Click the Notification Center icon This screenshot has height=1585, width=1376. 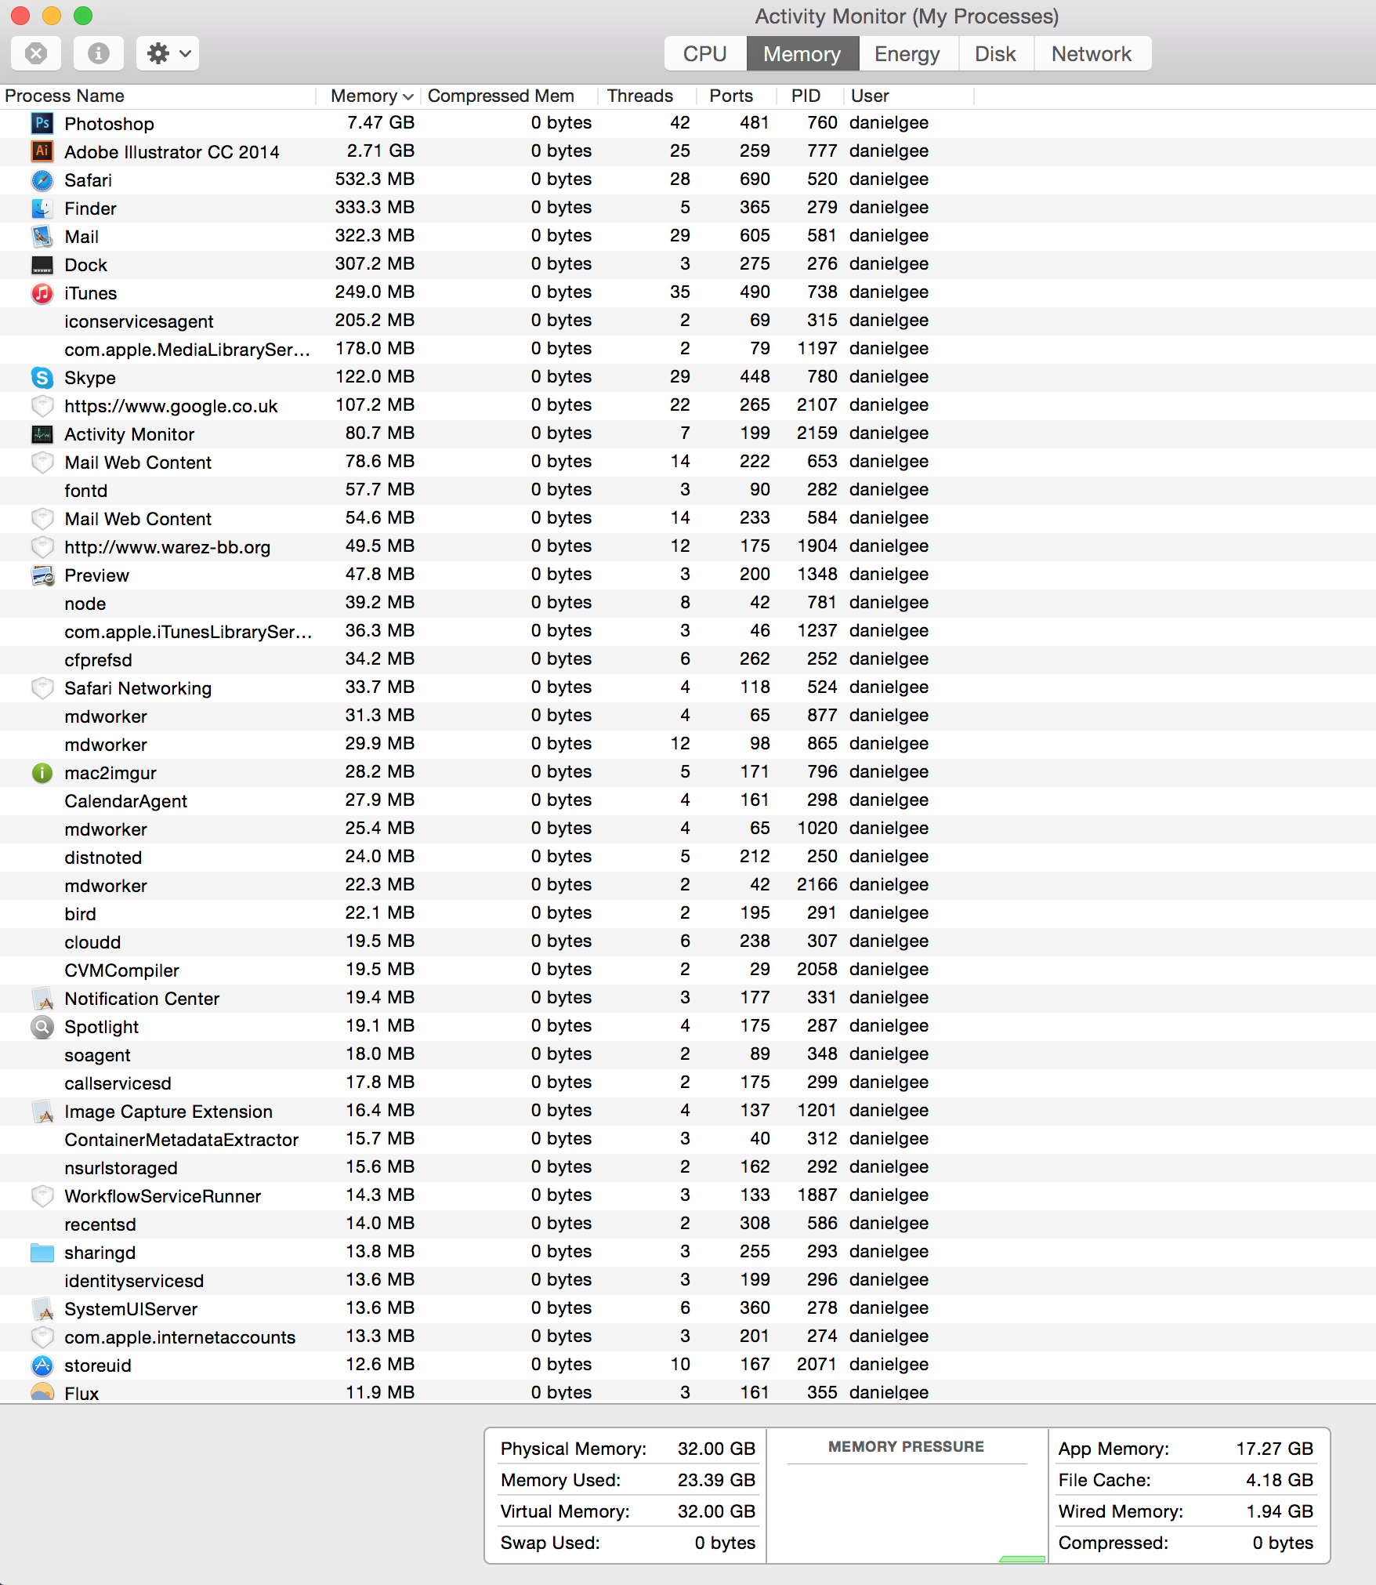point(42,998)
